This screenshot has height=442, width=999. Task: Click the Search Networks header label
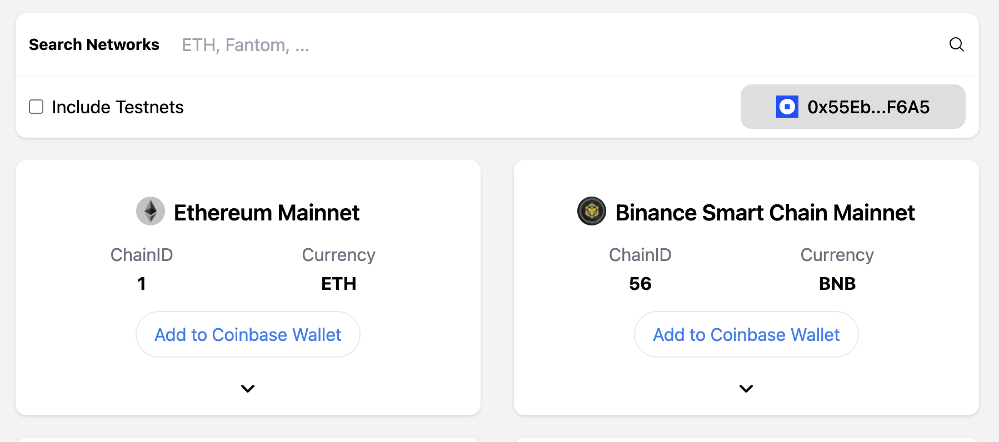pos(94,44)
